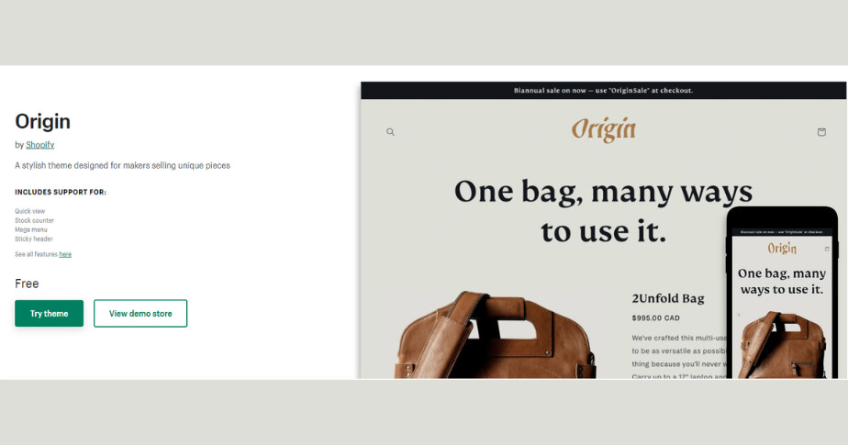Click the search magnifier icon in desktop preview
This screenshot has width=848, height=445.
[x=390, y=132]
